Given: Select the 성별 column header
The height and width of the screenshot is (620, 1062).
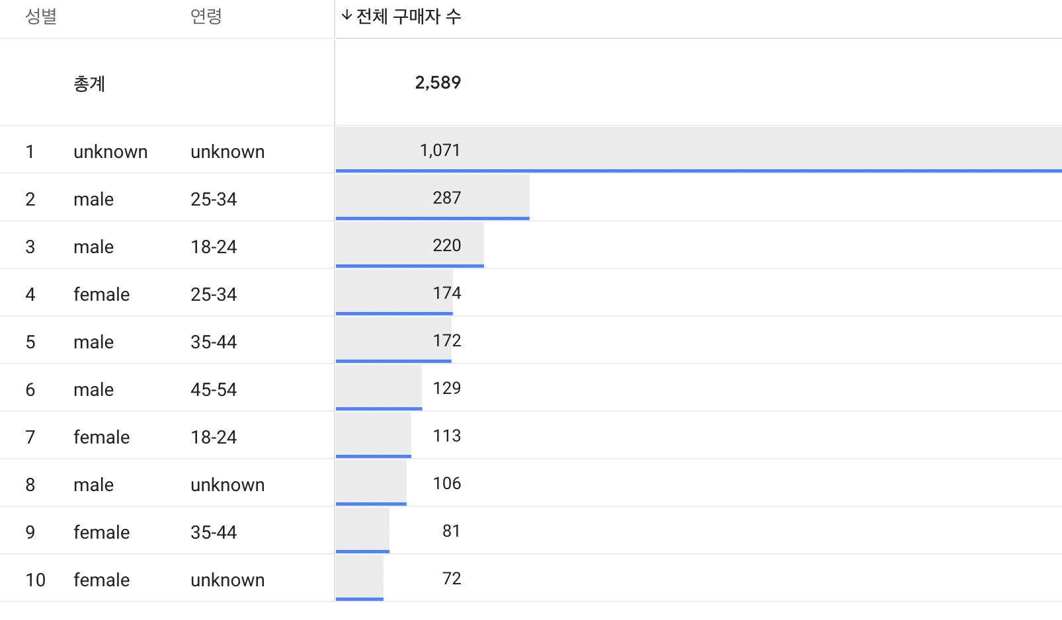Looking at the screenshot, I should [x=41, y=16].
